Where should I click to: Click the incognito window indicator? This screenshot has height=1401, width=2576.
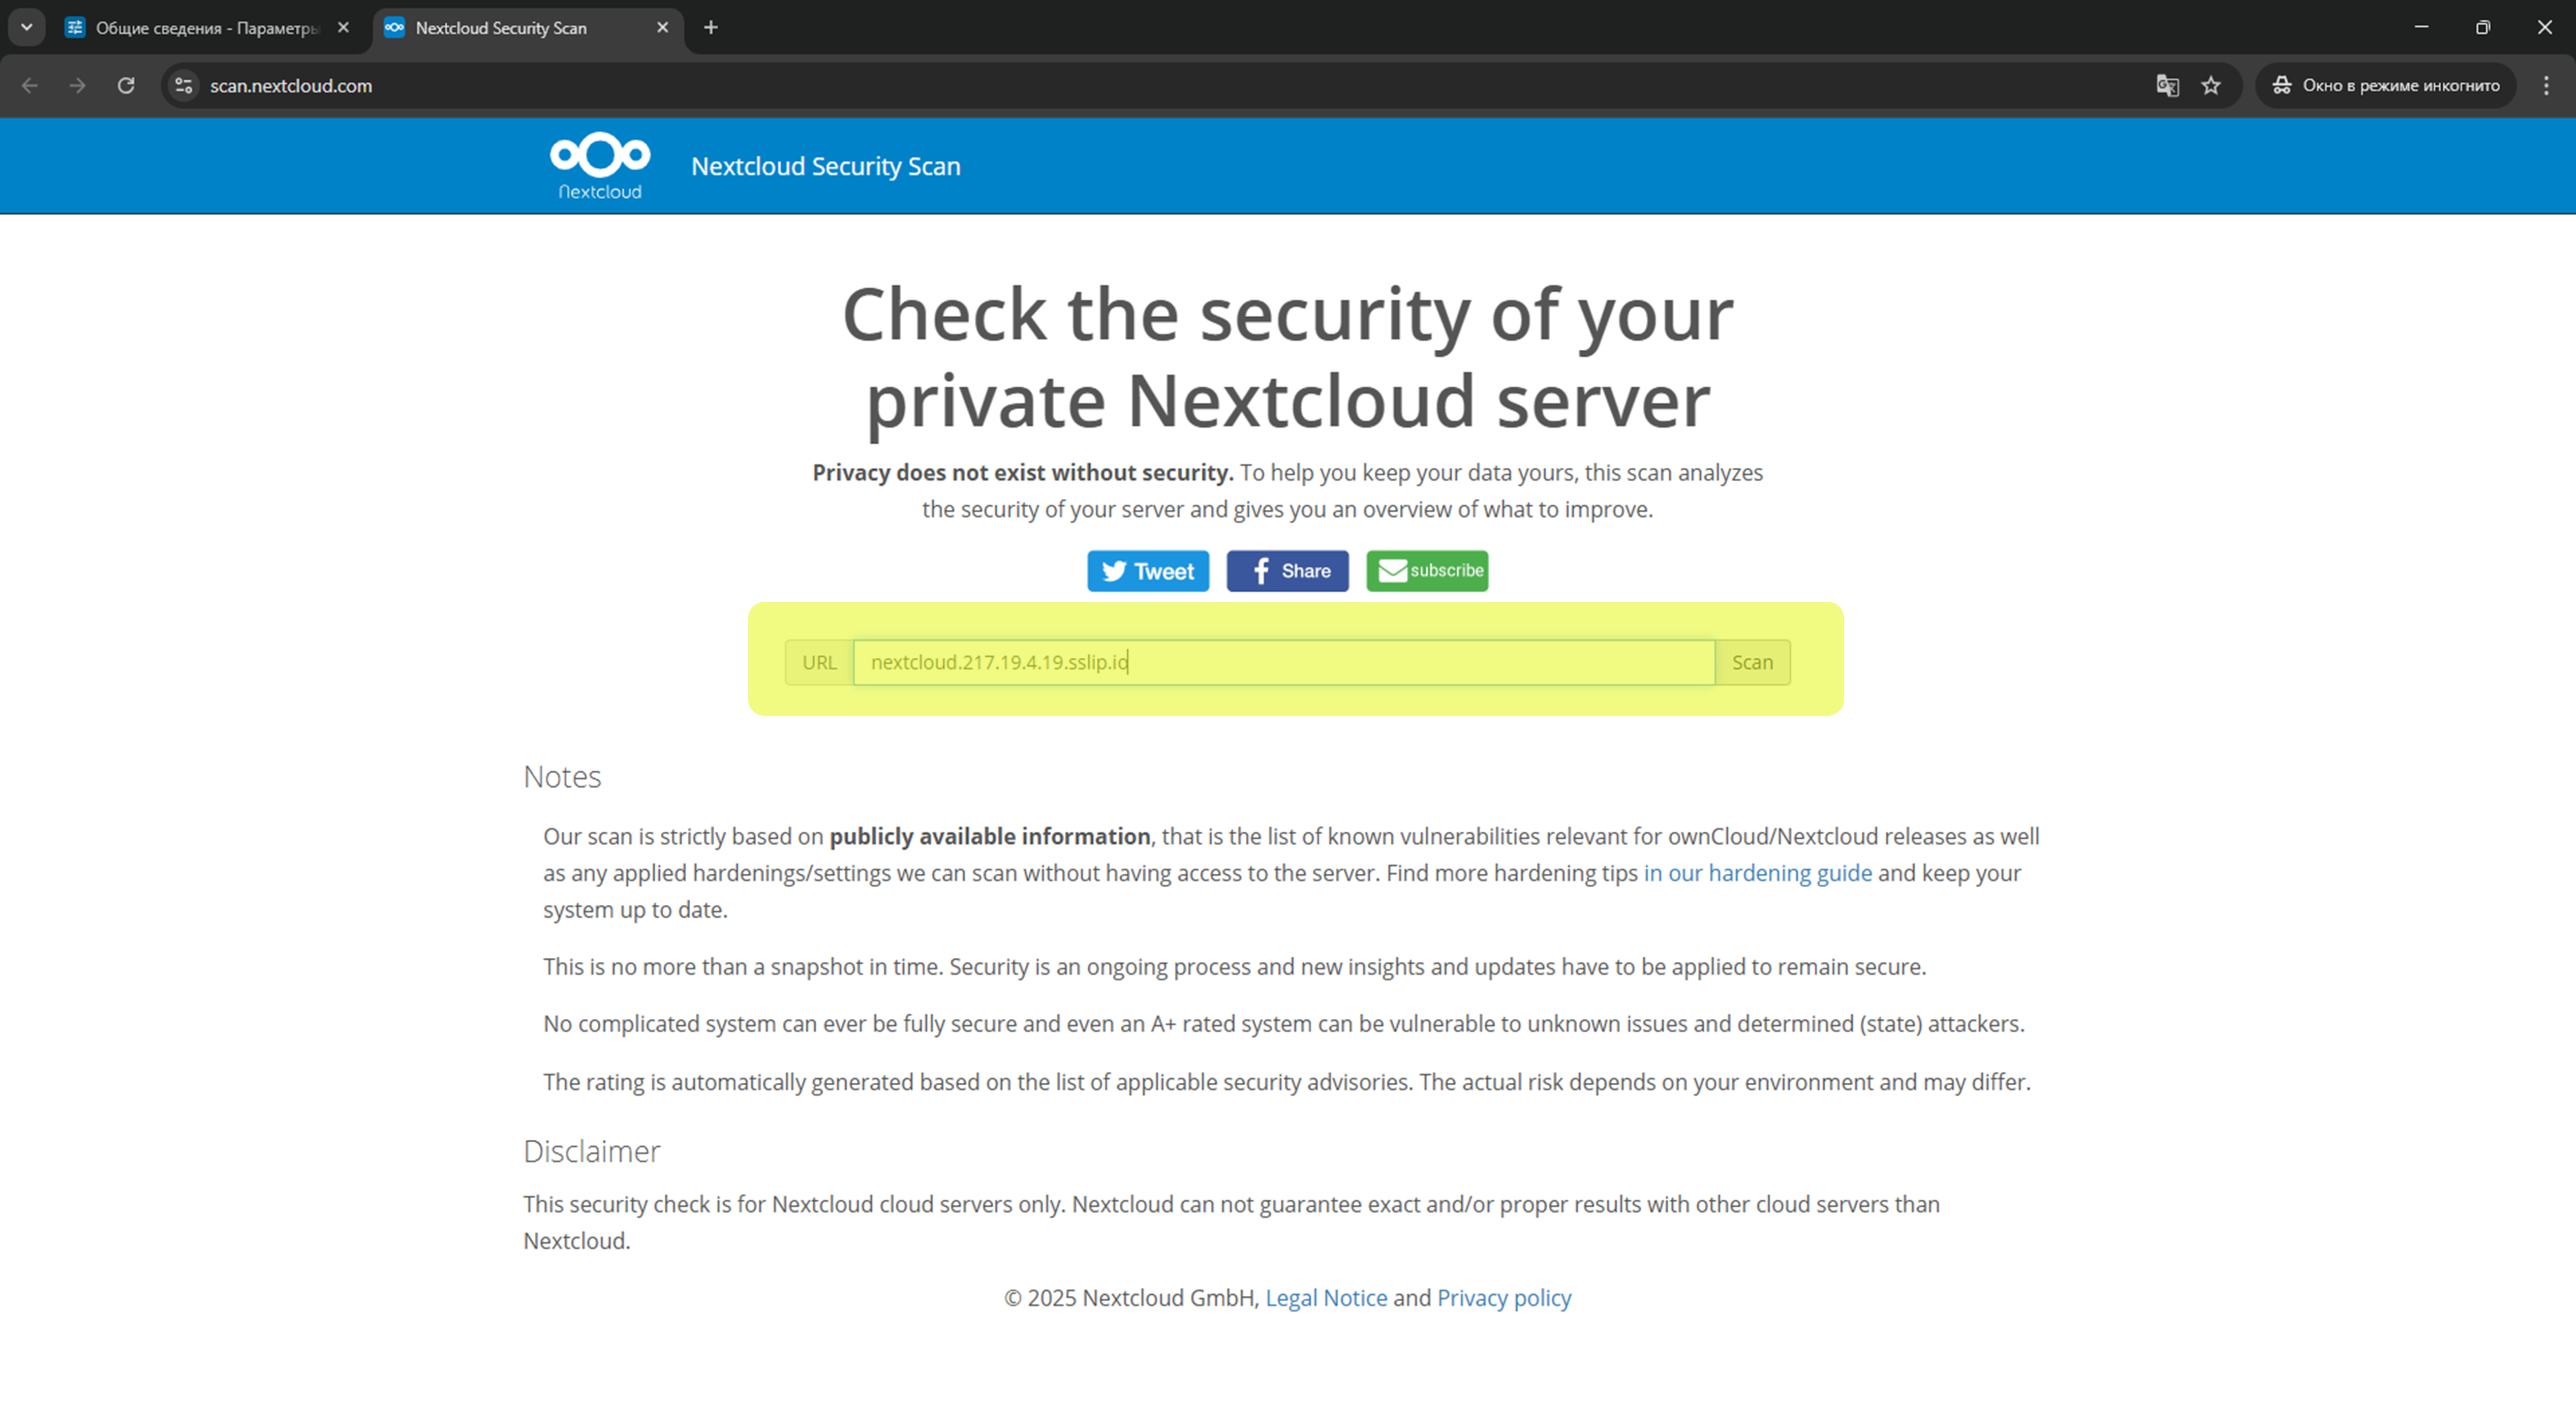click(2386, 86)
